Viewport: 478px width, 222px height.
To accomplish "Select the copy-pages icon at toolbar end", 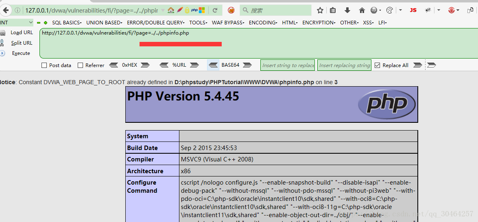I will [x=470, y=10].
